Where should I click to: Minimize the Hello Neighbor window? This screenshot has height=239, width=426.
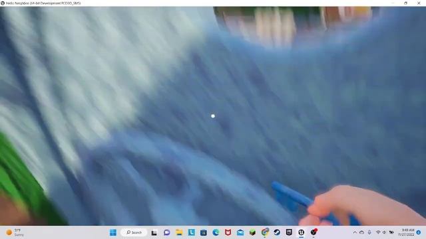pyautogui.click(x=393, y=3)
